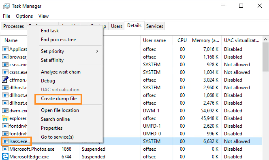Sort by the Name column header
Screen dimensions: 269x160
coord(11,40)
